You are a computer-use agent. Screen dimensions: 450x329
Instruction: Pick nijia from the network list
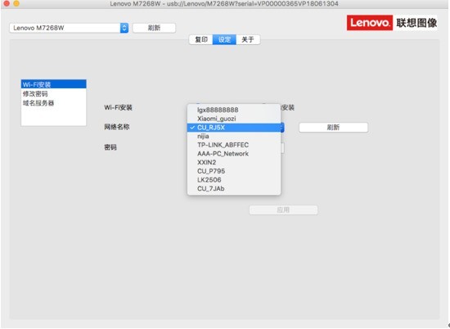click(234, 136)
